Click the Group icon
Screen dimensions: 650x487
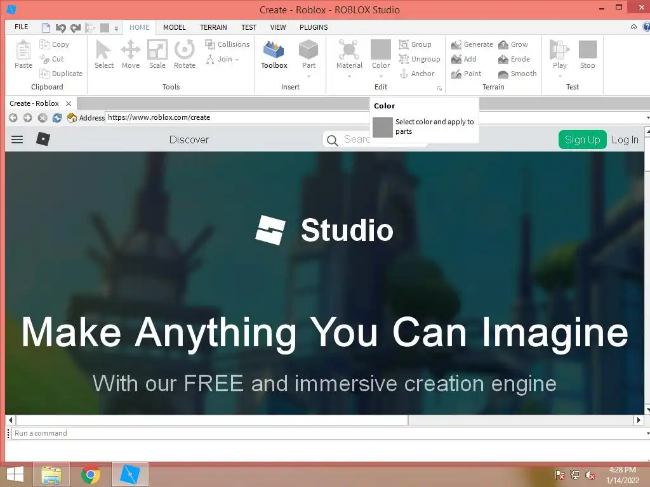(404, 44)
